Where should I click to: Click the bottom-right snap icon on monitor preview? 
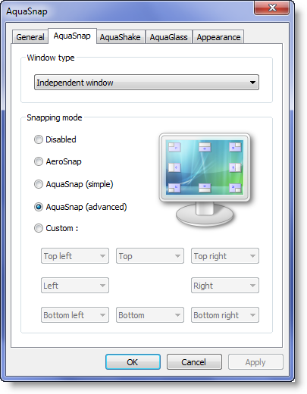(235, 188)
